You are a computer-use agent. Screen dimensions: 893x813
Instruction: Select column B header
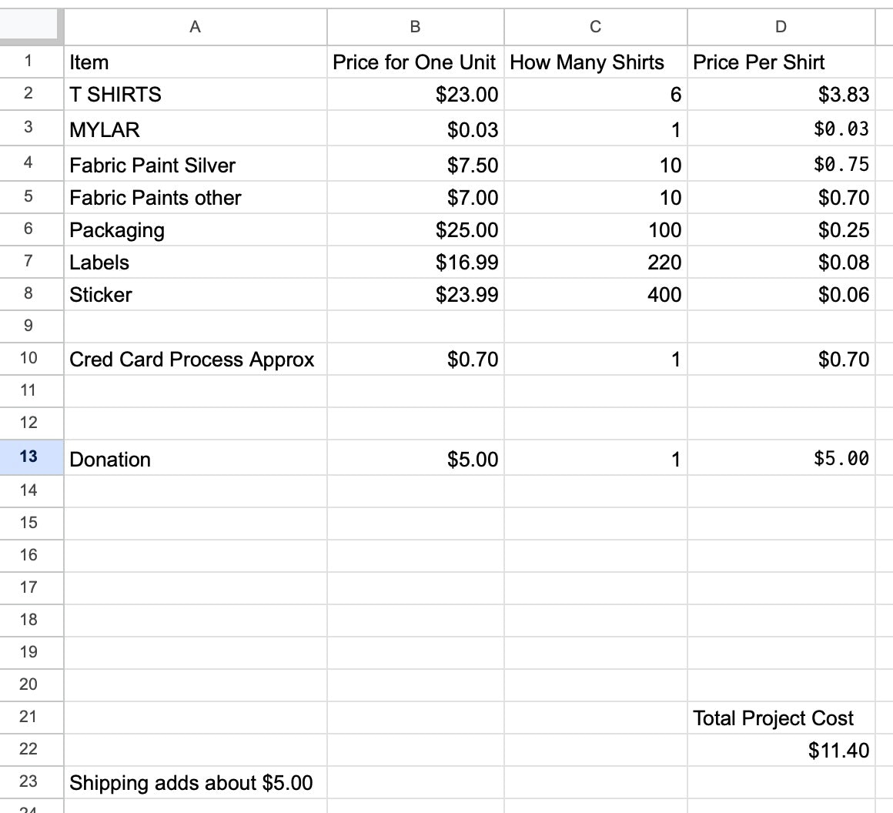click(415, 27)
